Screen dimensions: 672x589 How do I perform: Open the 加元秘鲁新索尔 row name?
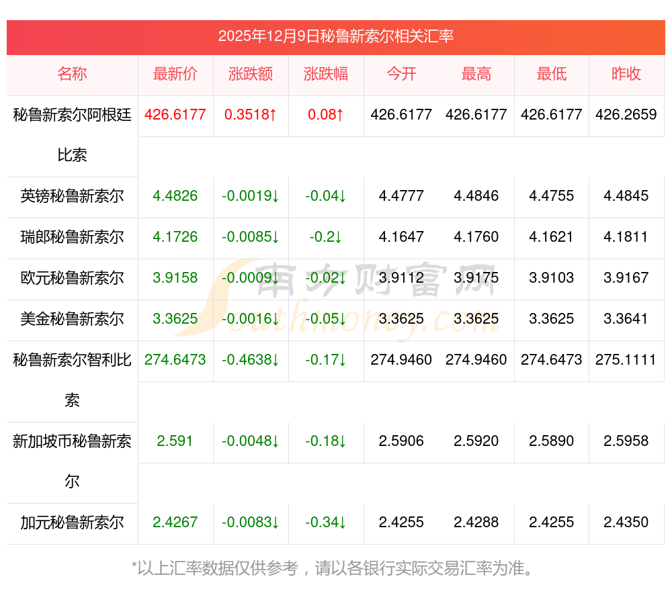tap(72, 523)
